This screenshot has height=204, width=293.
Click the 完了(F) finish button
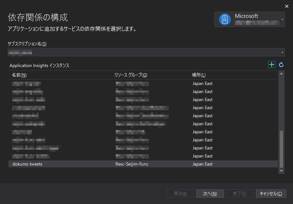pos(240,194)
